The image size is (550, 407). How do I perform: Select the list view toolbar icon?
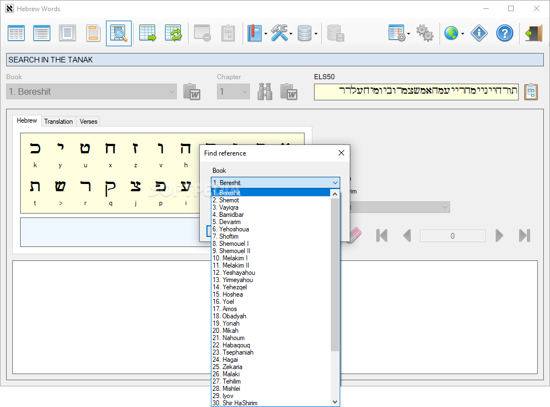pos(42,33)
